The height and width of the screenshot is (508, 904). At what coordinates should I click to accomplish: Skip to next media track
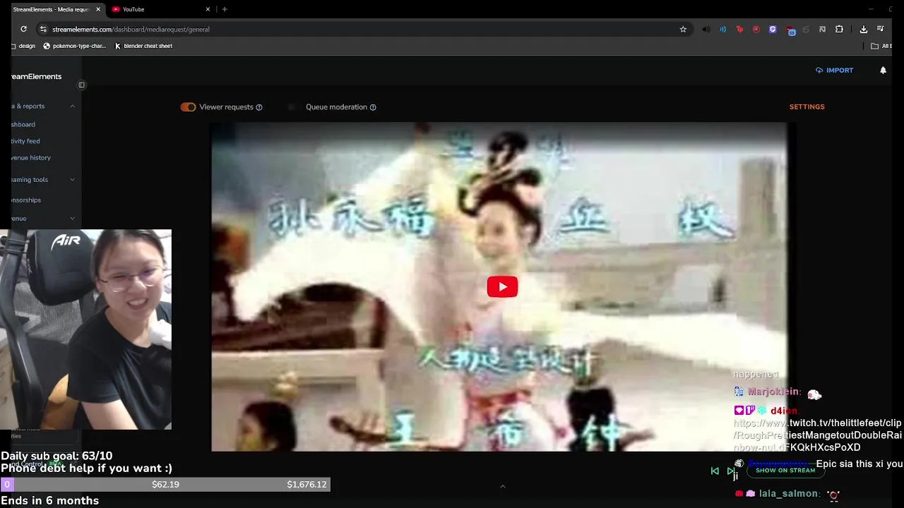click(731, 471)
